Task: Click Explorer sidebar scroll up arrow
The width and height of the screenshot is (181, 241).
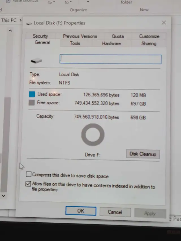Action: pyautogui.click(x=10, y=31)
